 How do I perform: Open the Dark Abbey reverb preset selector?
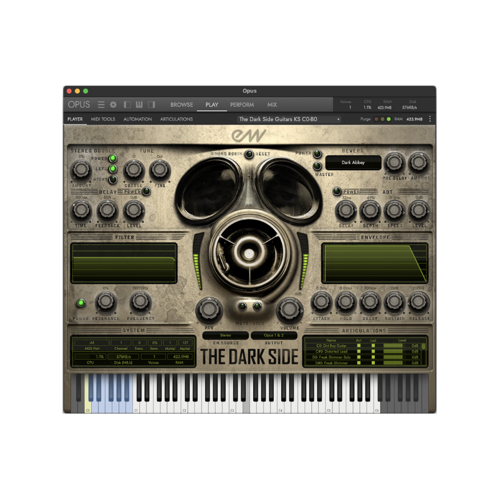(353, 163)
